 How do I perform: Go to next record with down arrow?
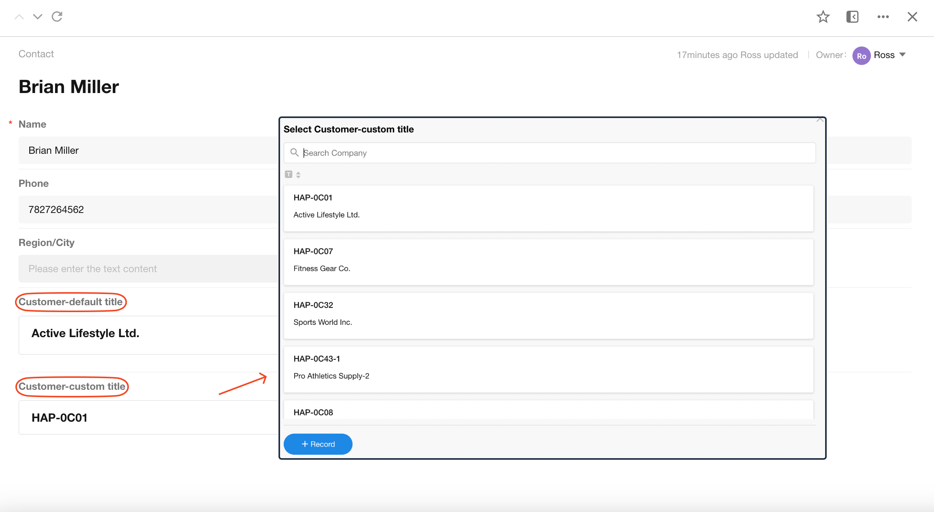click(x=38, y=17)
